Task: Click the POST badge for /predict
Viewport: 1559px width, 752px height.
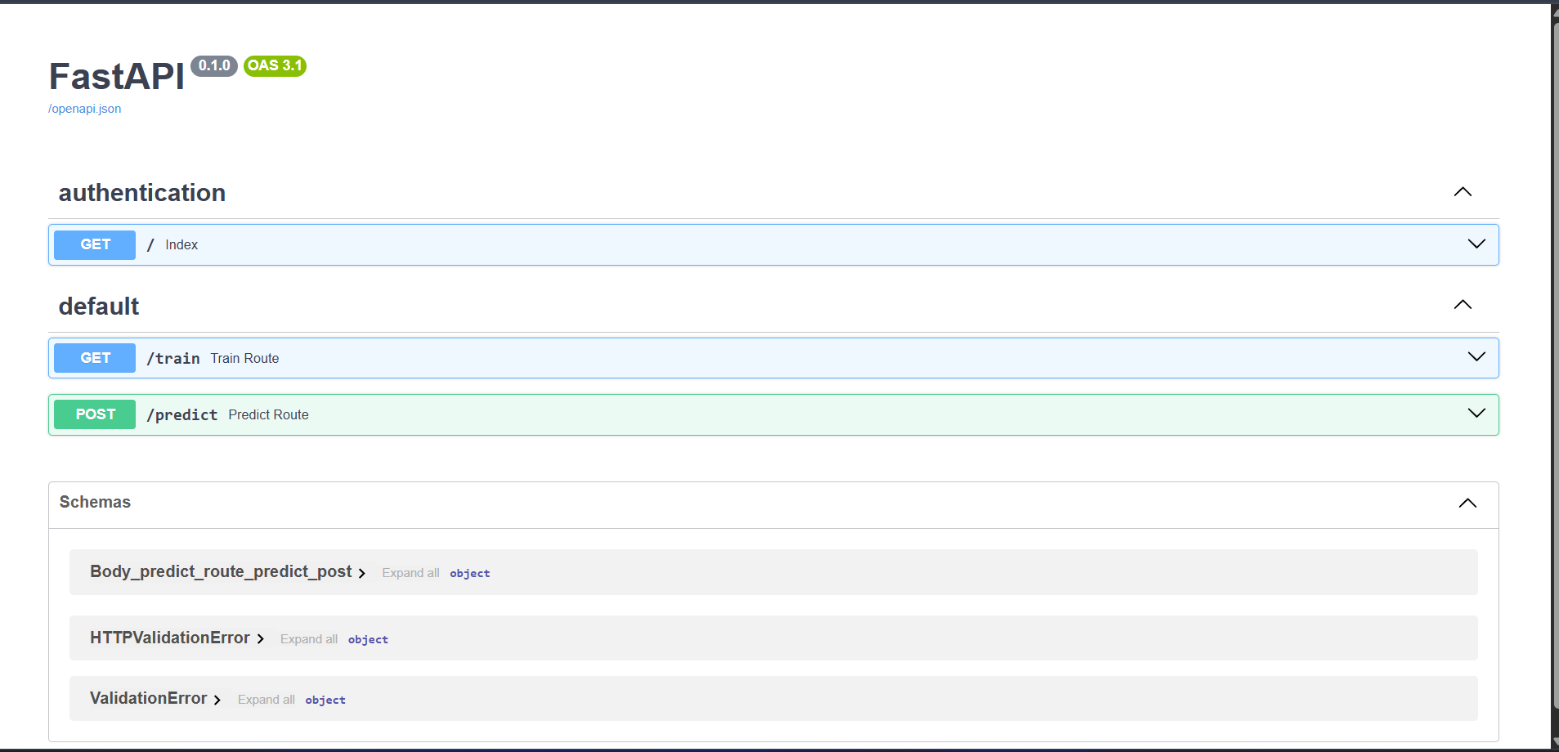Action: click(x=95, y=414)
